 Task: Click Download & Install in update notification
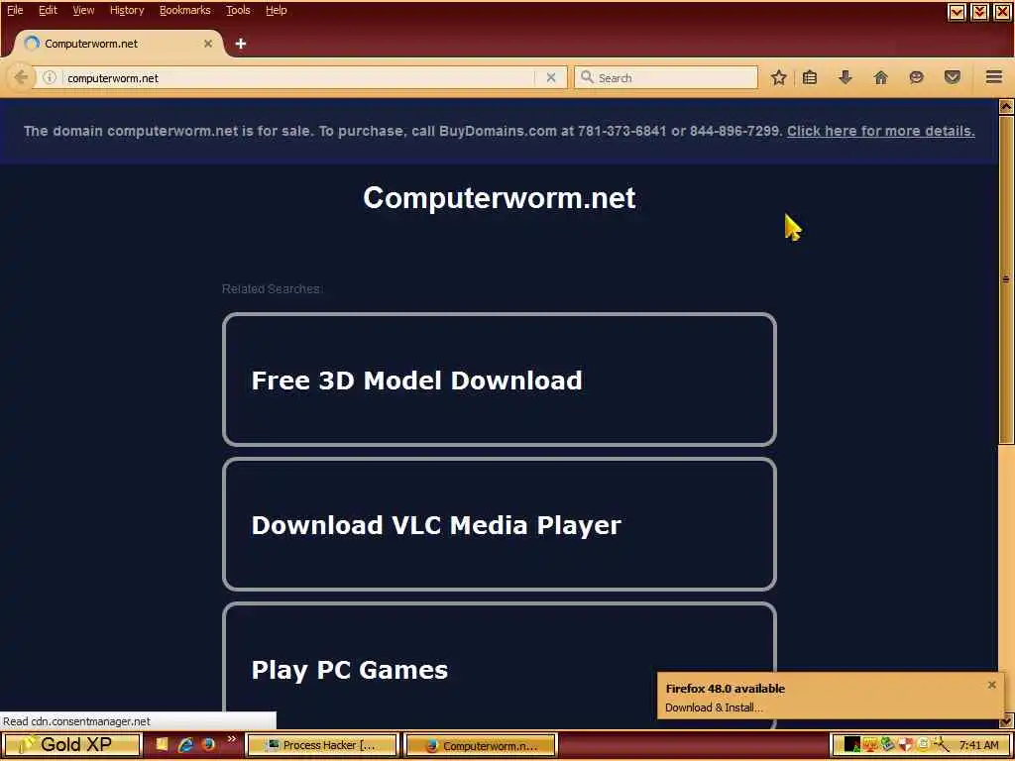pos(714,707)
